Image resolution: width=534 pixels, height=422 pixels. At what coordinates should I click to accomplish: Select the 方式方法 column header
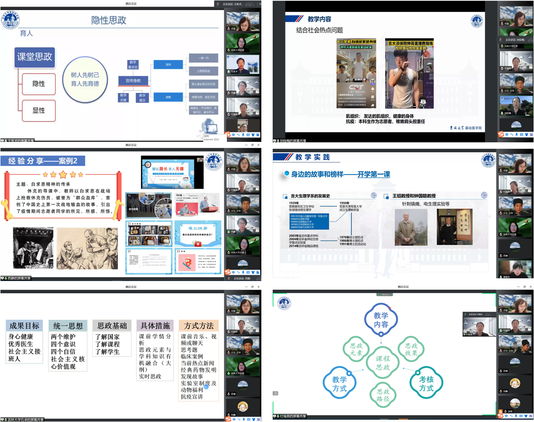[x=198, y=325]
